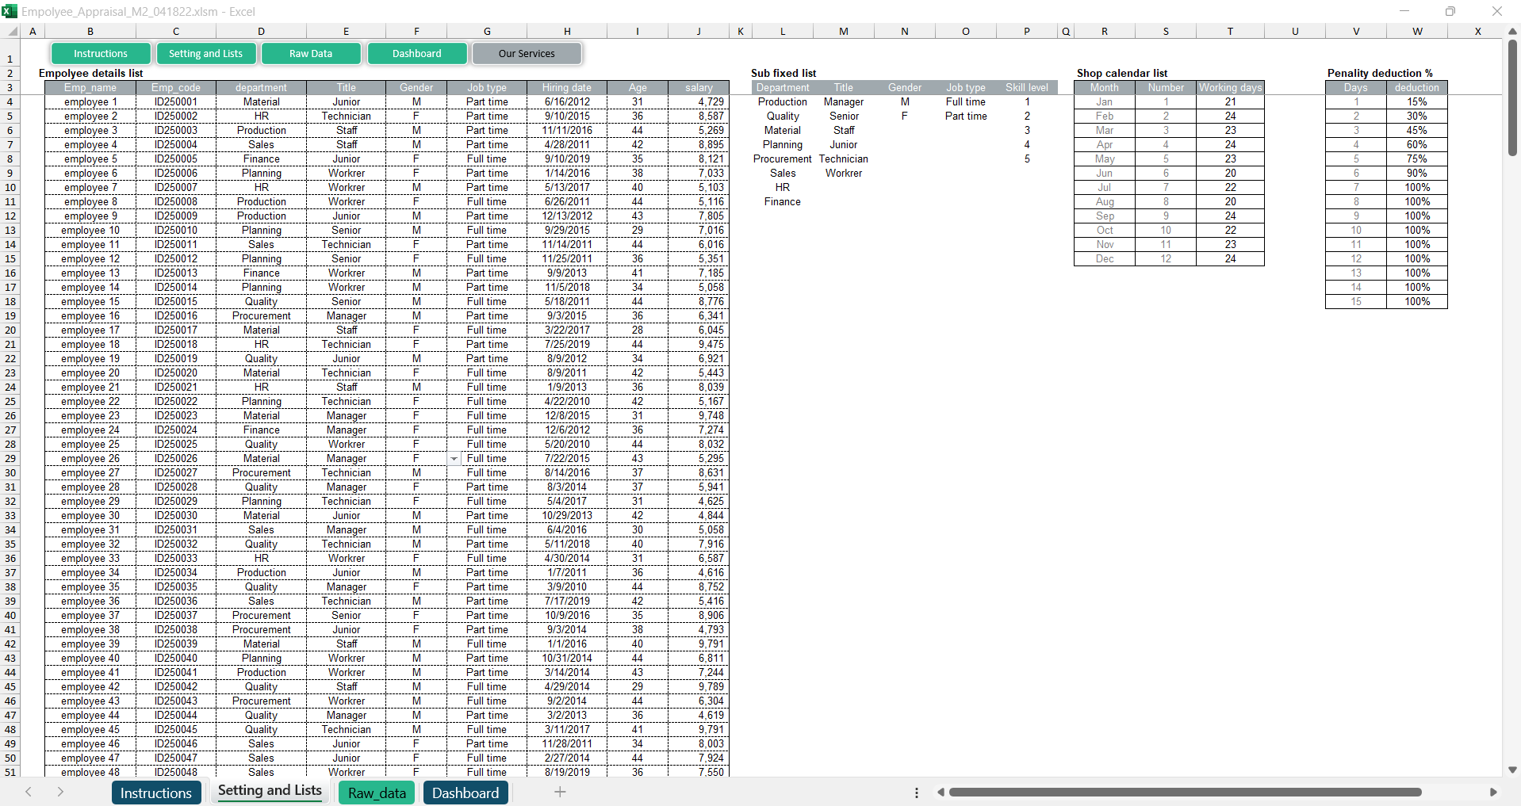Select column H header
This screenshot has height=806, width=1521.
[567, 32]
